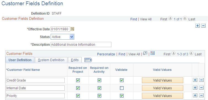The height and width of the screenshot is (100, 208).
Task: Click Find link in Customer Fields Definition header
Action: [x=134, y=19]
